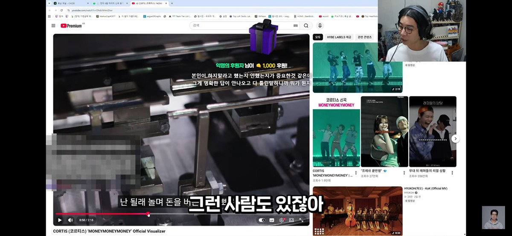Click the search magnifier button
Screen dimensions: 512x236
[306, 26]
